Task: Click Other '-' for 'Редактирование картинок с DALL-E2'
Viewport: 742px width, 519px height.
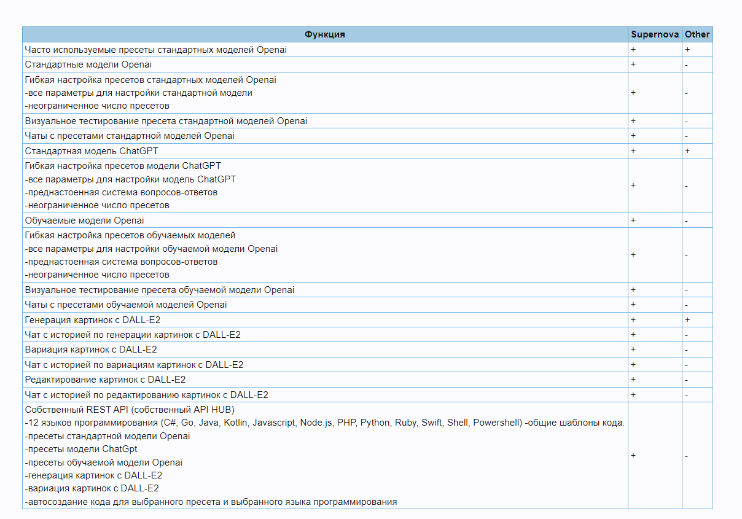Action: pyautogui.click(x=686, y=380)
